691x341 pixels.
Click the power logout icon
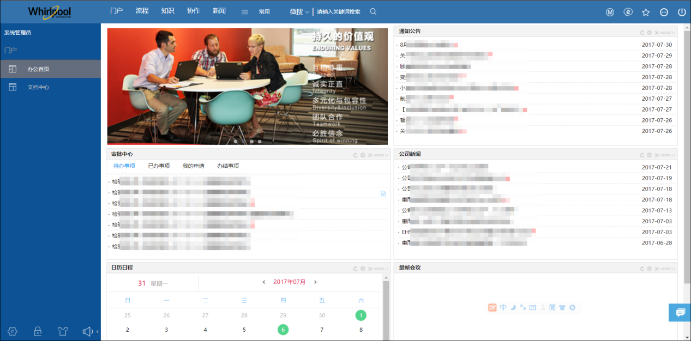[682, 12]
